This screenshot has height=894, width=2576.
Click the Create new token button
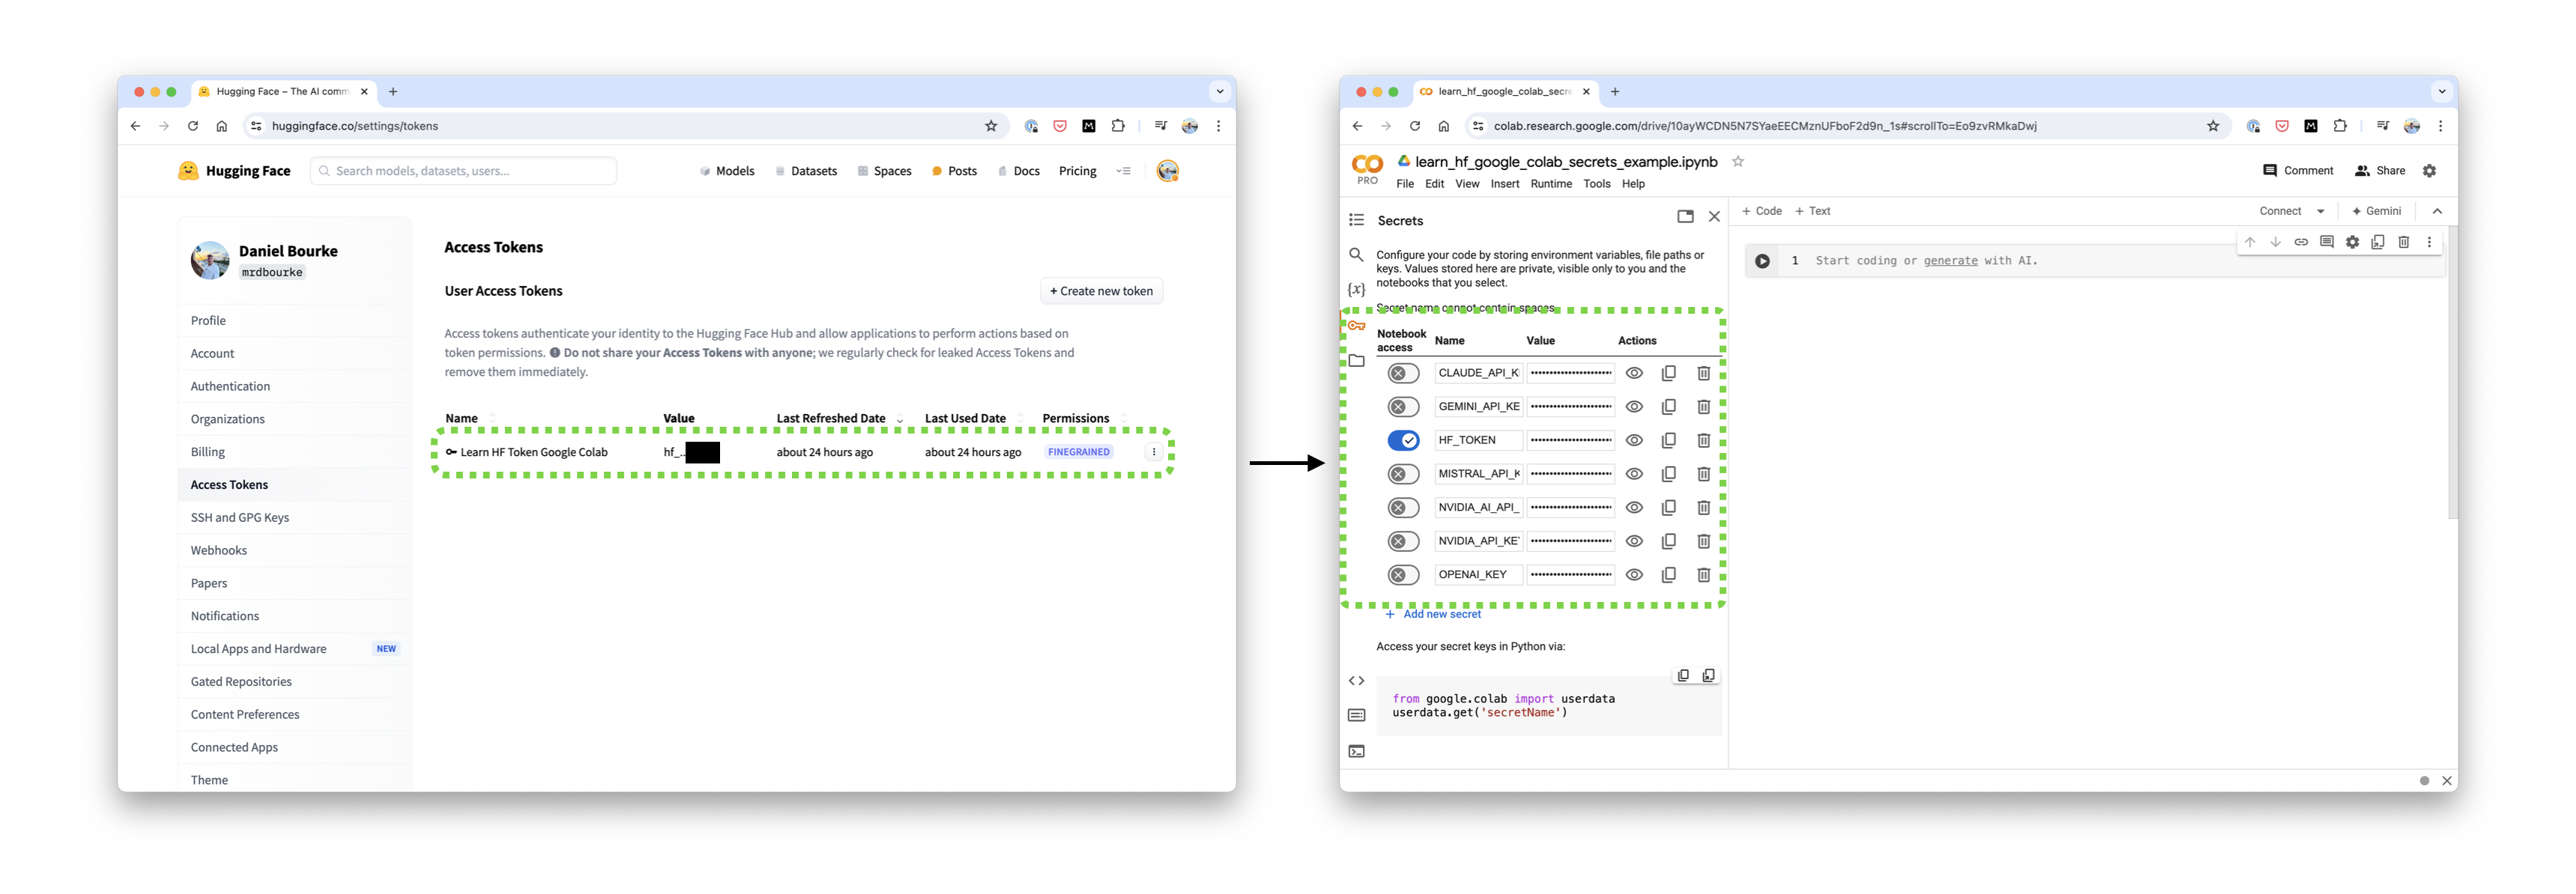[x=1101, y=291]
